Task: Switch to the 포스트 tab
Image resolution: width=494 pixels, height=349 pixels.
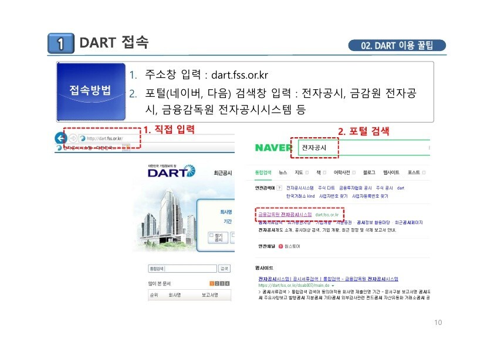Action: 414,172
